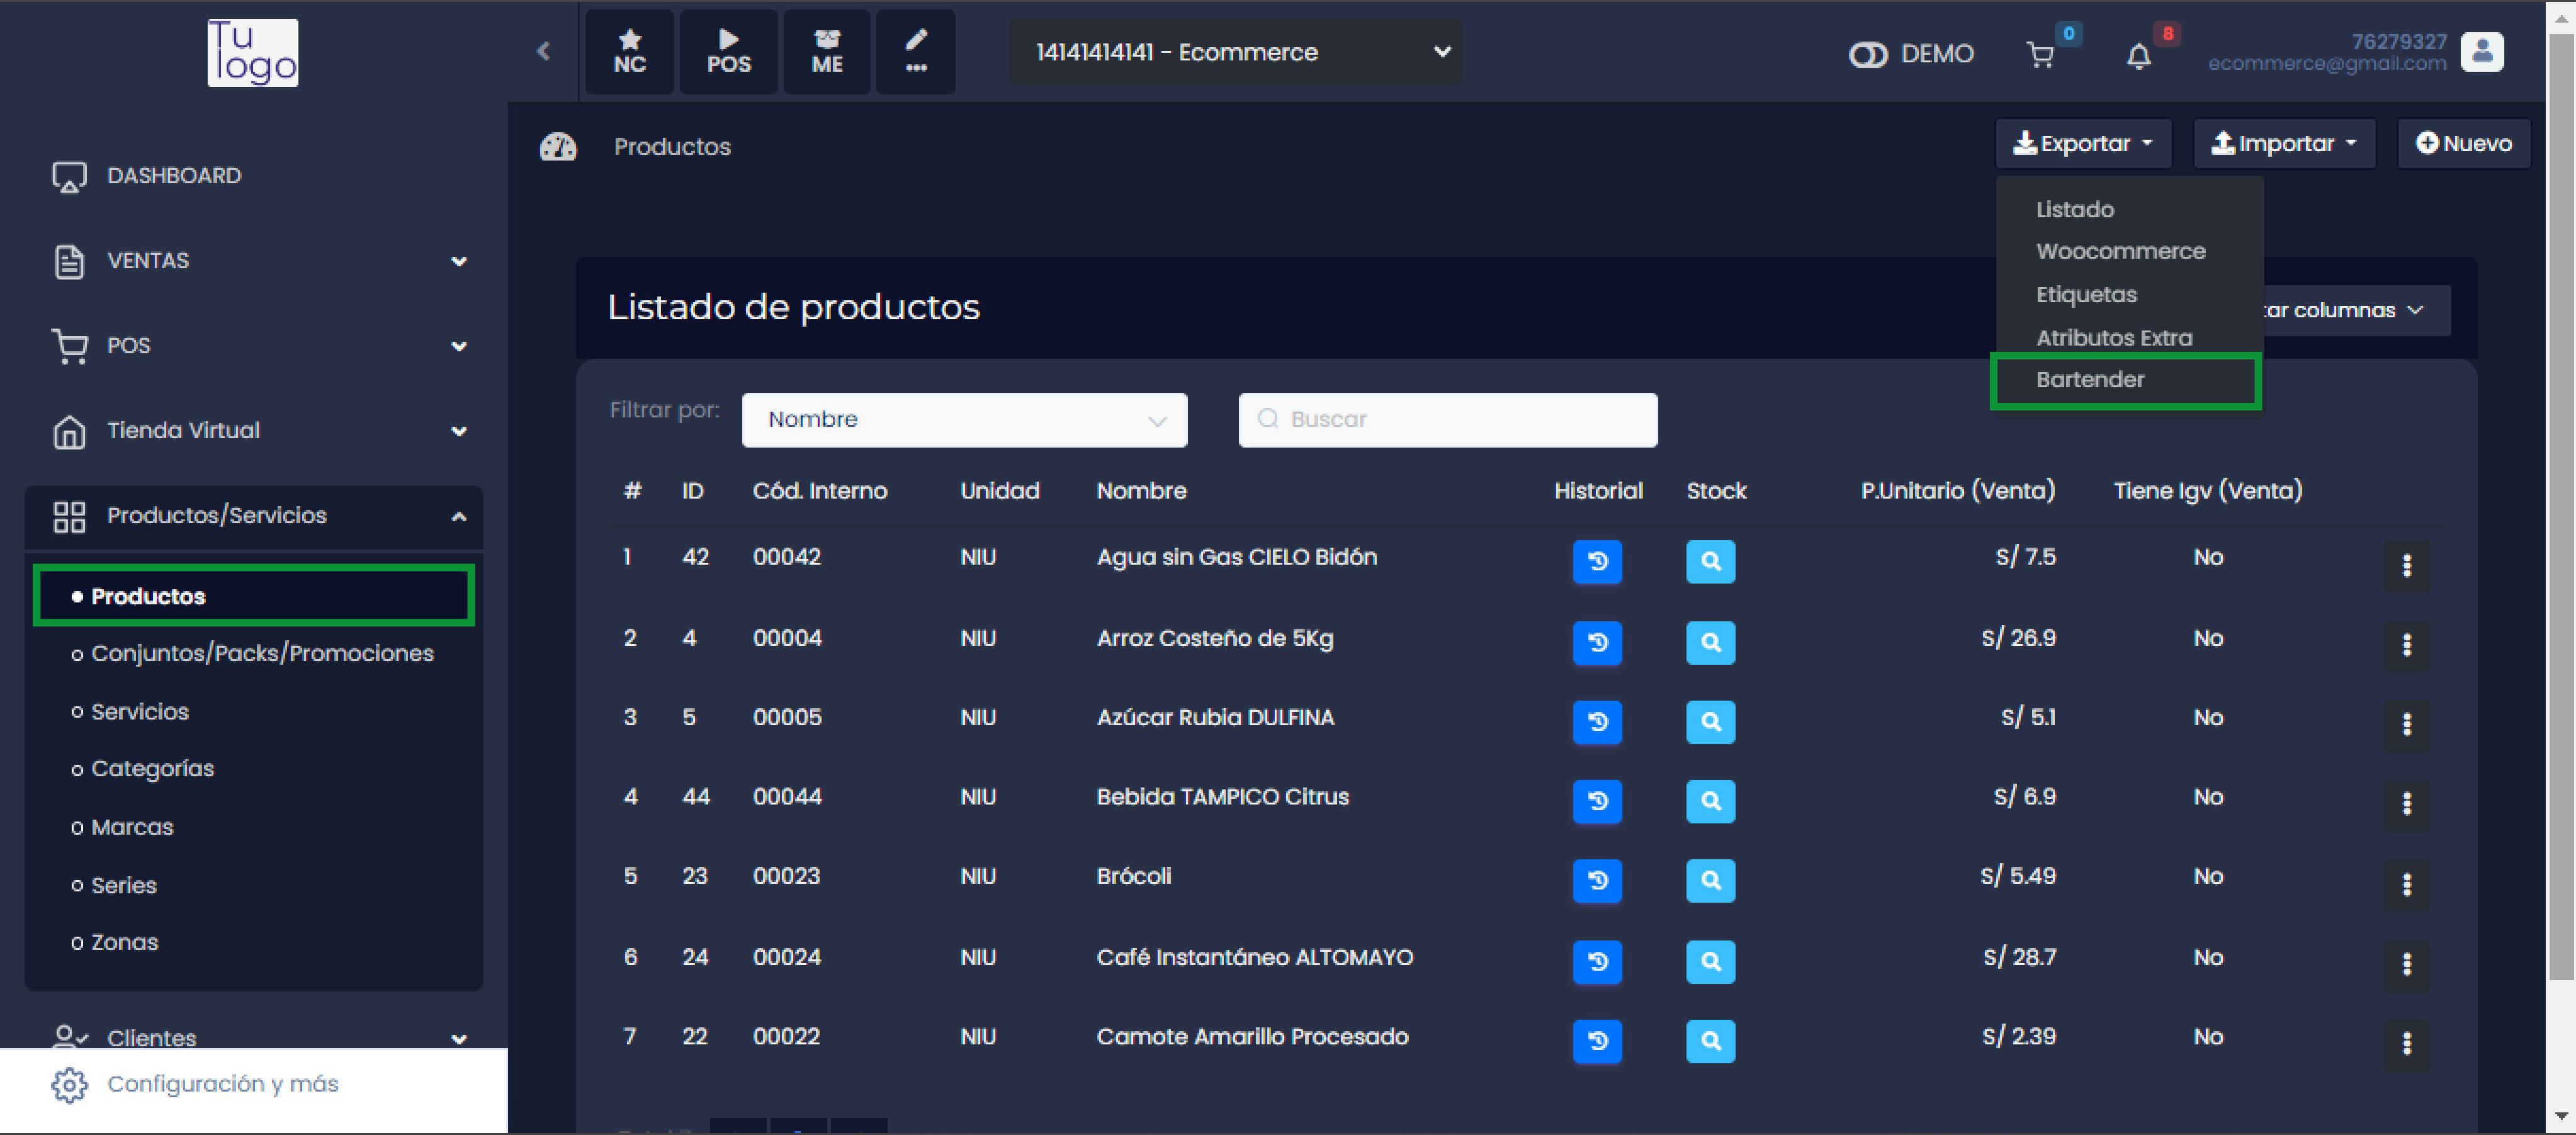This screenshot has width=2576, height=1135.
Task: Click the Cód. Interno column header
Action: point(819,491)
